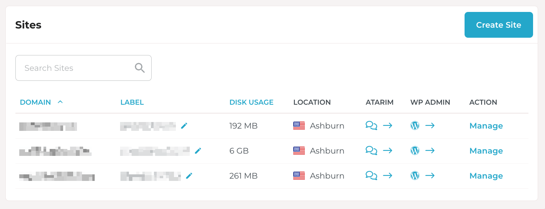Open Atarim chat icon for 261 MB site

[371, 176]
